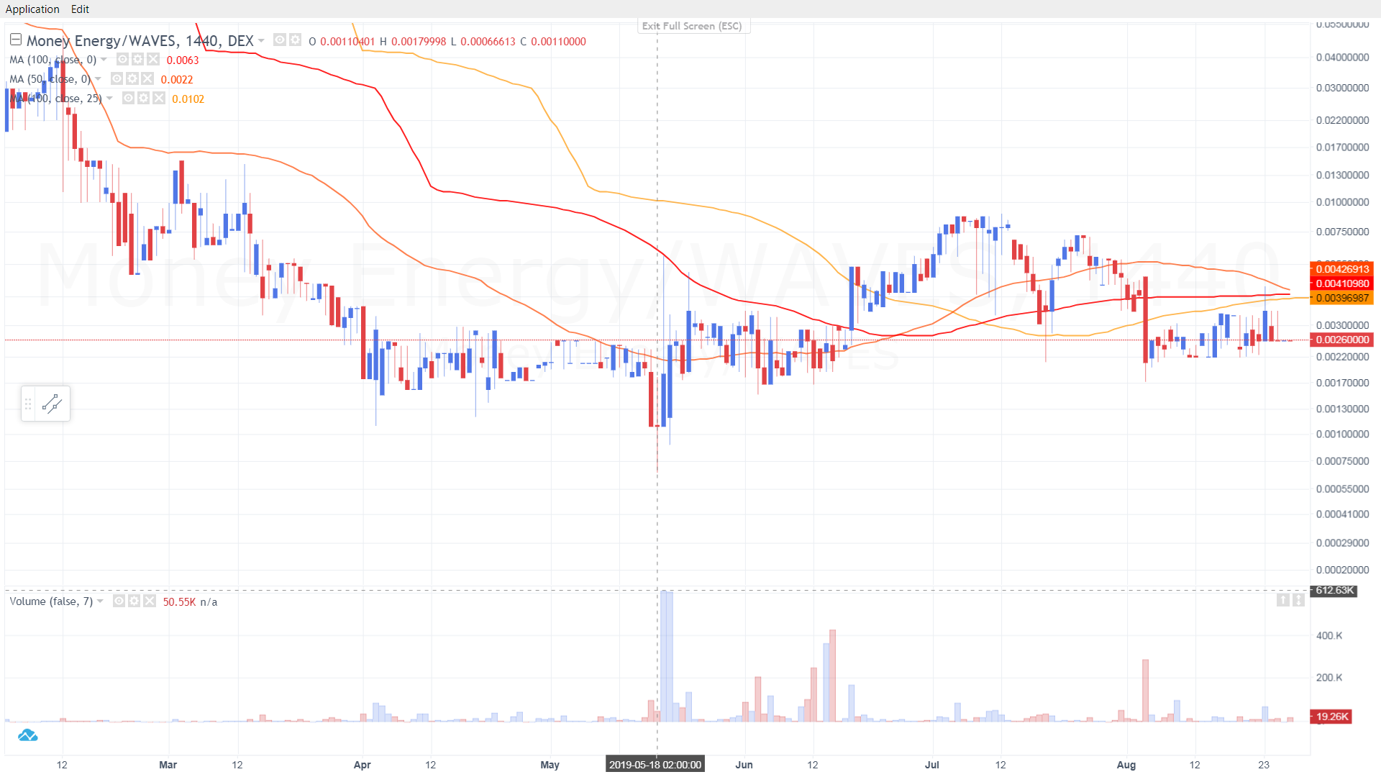Screen dimensions: 1381x777
Task: Expand Volume (false, 7) dropdown arrow
Action: coord(100,601)
